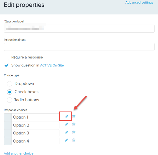Enable the Require a response checkbox
Viewport: 158px width, 155px height.
(x=7, y=57)
